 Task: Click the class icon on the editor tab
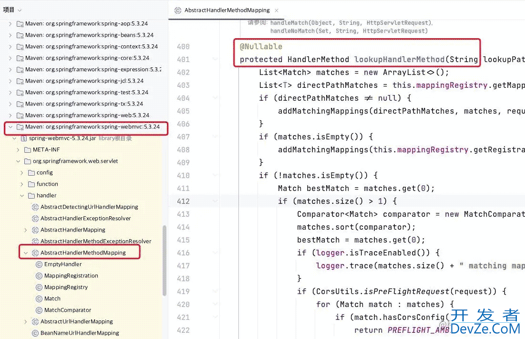coord(178,11)
